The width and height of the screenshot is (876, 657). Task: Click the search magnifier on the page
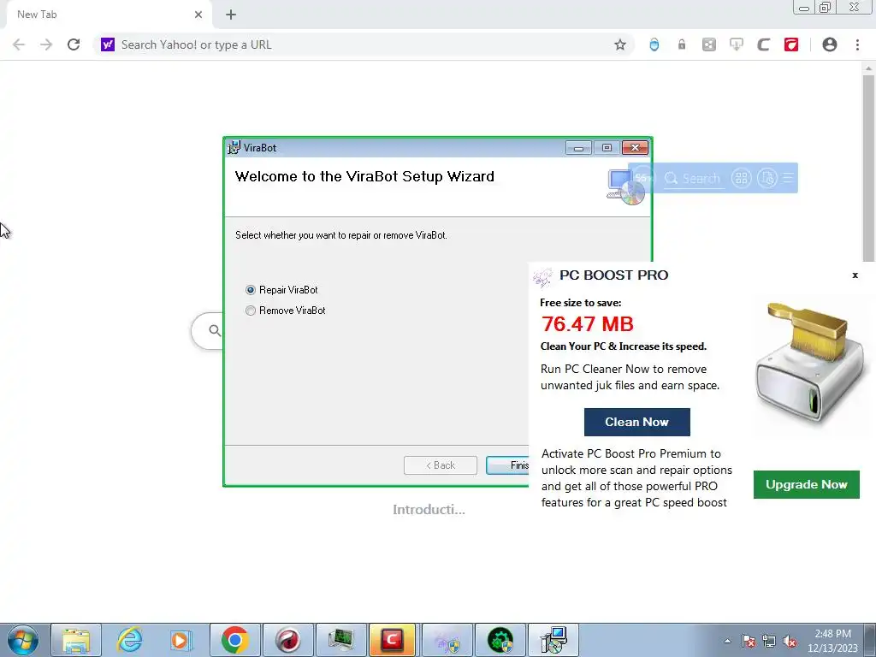click(x=215, y=331)
